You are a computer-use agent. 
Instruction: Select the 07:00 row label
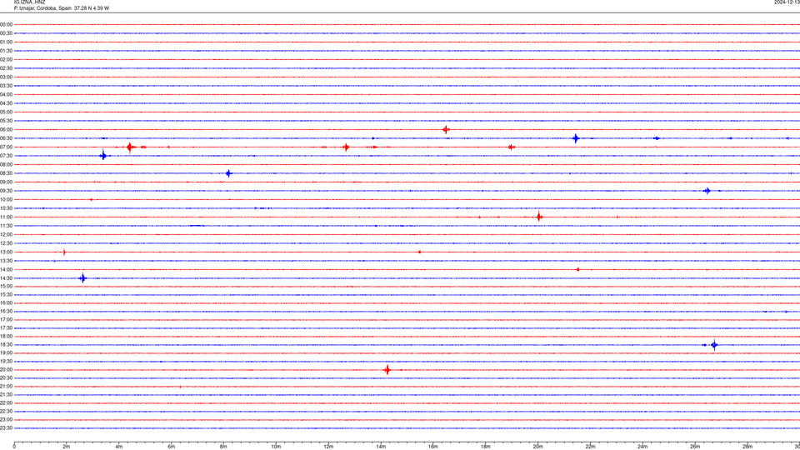tap(6, 147)
